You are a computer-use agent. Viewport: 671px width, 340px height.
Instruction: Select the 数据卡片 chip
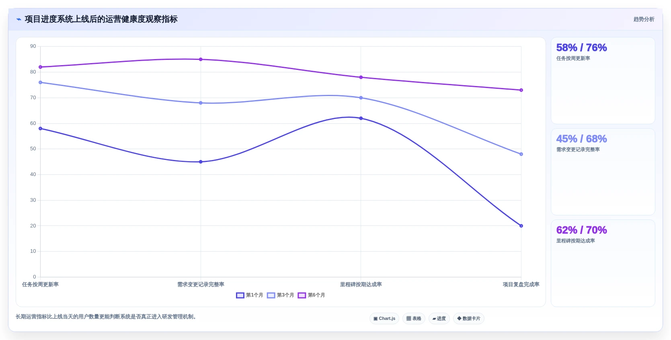(469, 318)
